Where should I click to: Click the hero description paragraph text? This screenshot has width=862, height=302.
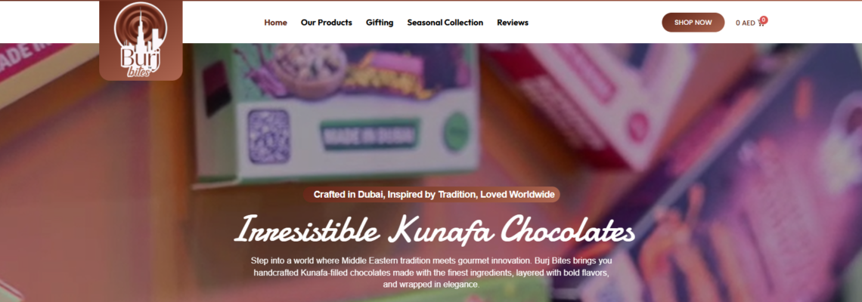tap(432, 273)
